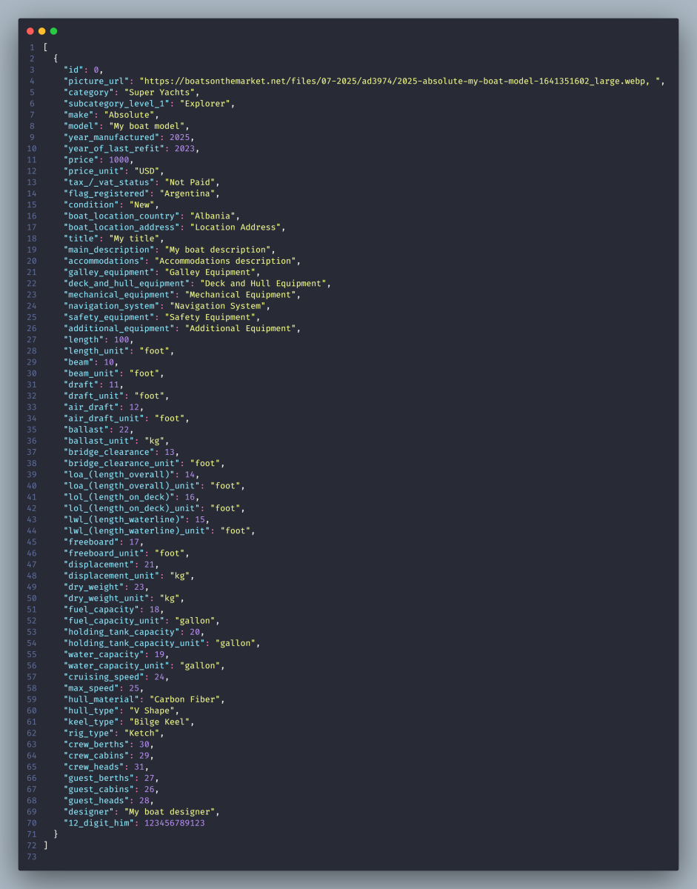Click the "Navigation System" value

(218, 306)
